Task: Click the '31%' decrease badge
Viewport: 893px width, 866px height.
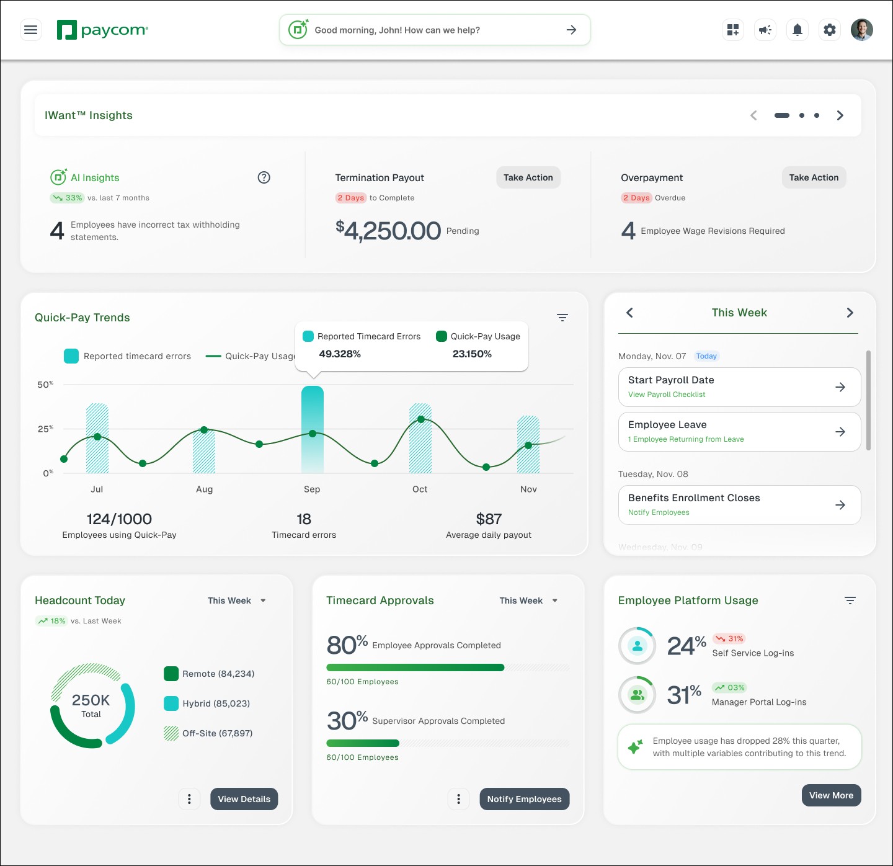Action: tap(729, 638)
